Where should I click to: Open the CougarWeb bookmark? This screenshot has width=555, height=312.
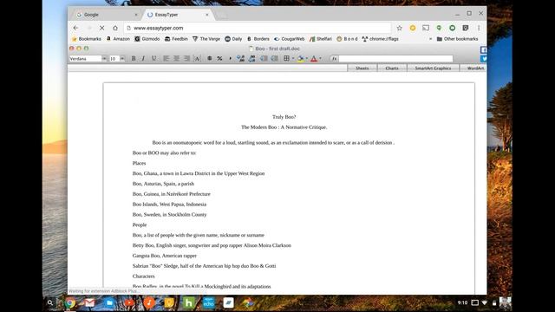(x=289, y=39)
